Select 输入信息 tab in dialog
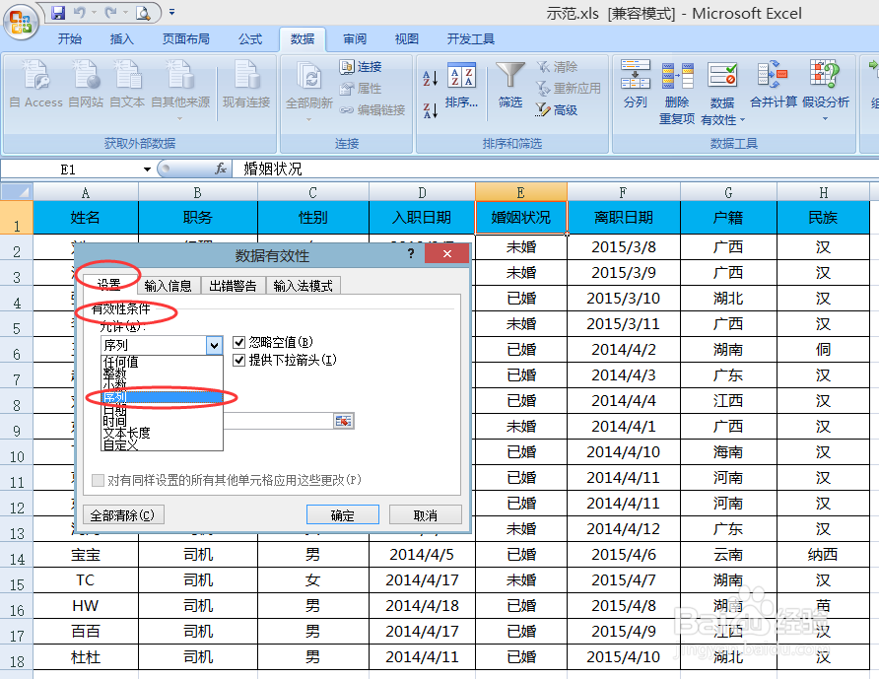Screen dimensions: 879x679 point(168,286)
